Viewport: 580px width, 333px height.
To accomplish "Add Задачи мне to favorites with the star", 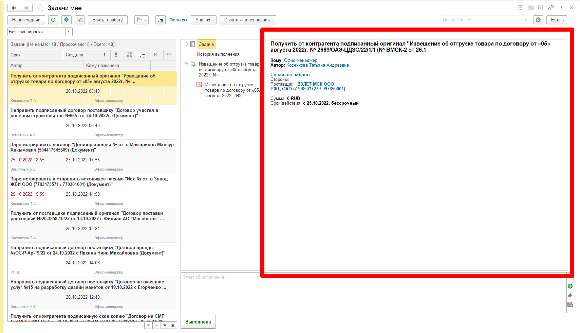I will point(40,8).
